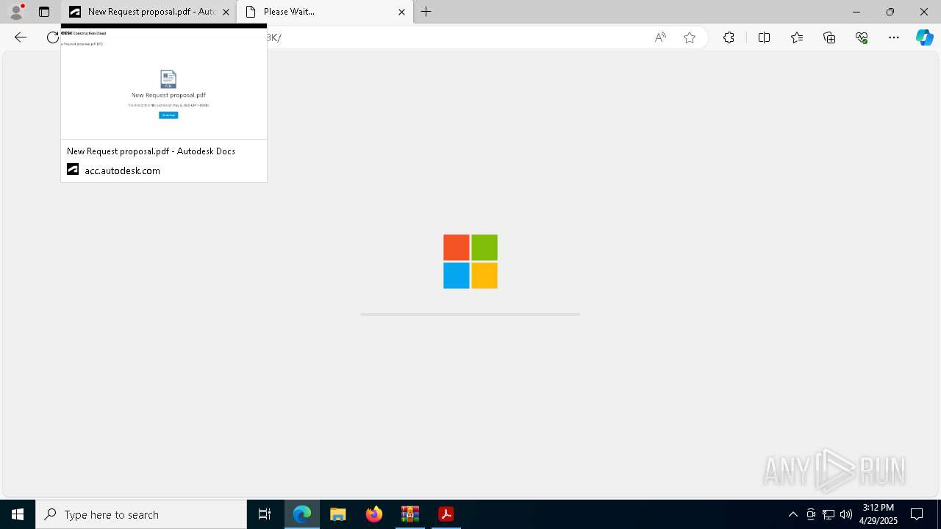Open Settings and more ellipsis menu
The height and width of the screenshot is (529, 941).
894,37
